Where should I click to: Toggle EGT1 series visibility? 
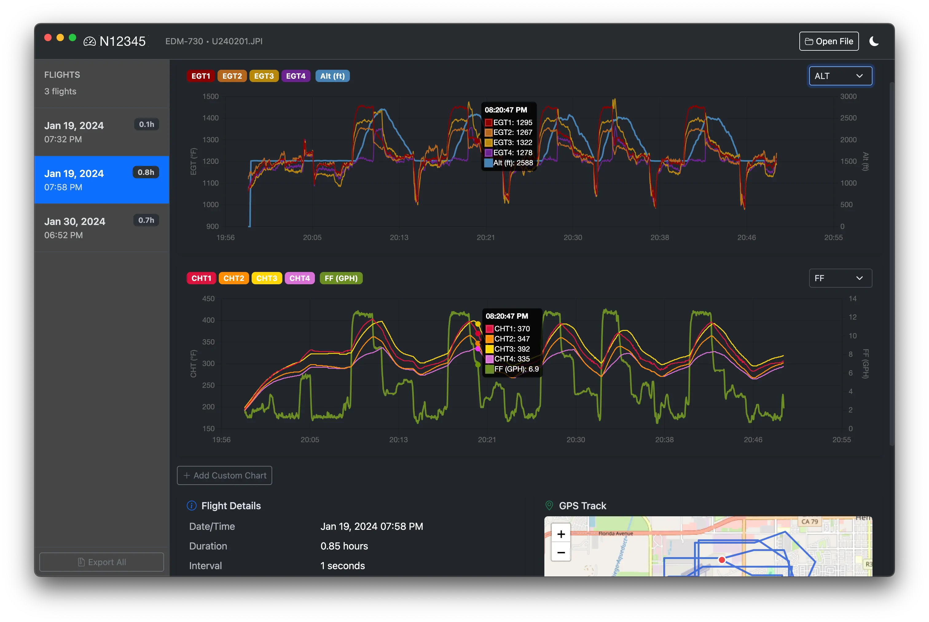(x=201, y=76)
